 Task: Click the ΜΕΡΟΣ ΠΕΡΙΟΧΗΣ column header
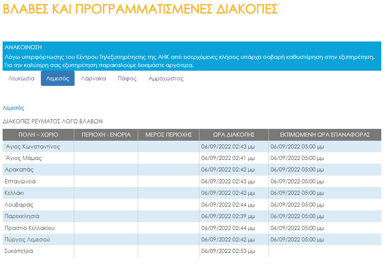point(169,135)
